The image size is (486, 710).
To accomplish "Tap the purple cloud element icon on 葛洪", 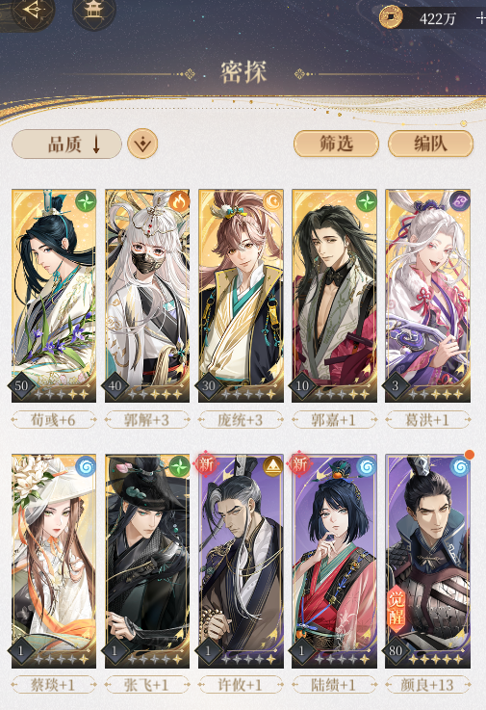I will (x=459, y=201).
